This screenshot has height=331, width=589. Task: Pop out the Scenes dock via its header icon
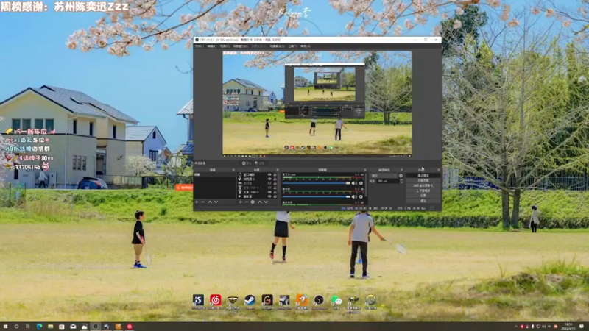[x=233, y=170]
